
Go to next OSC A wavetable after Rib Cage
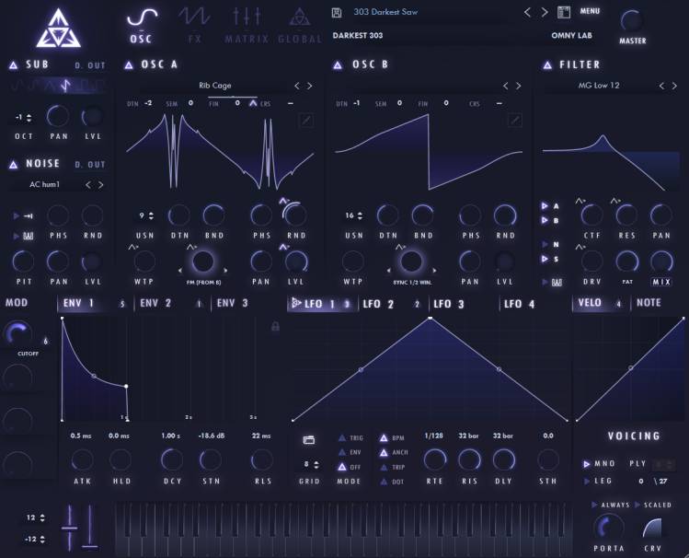[x=309, y=86]
